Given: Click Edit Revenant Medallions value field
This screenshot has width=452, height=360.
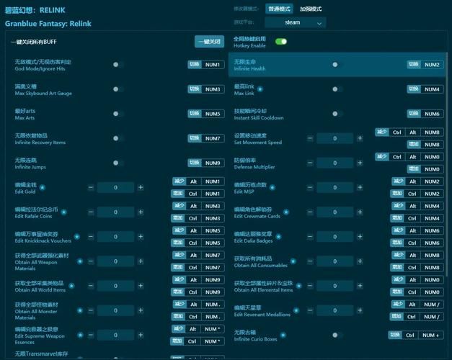Looking at the screenshot, I should [334, 310].
